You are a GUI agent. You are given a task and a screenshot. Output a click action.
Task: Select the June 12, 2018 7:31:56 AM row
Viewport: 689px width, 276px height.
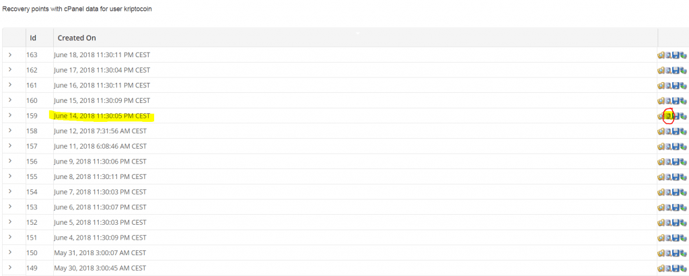click(x=344, y=131)
